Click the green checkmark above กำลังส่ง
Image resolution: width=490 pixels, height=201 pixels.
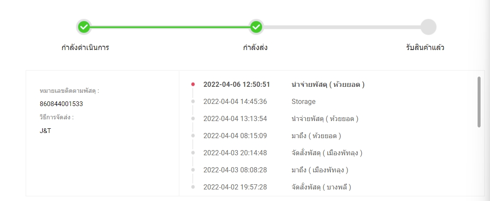256,27
